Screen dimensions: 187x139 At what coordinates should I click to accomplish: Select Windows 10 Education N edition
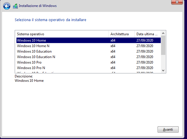click(x=89, y=57)
